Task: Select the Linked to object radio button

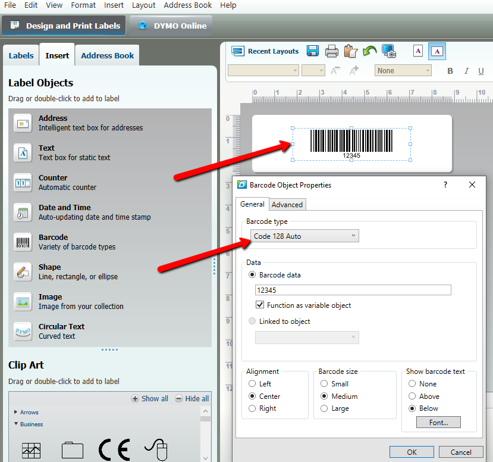Action: [252, 321]
